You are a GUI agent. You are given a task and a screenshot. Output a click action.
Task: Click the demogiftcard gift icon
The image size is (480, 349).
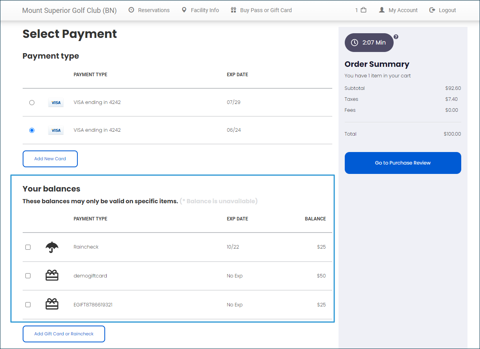pyautogui.click(x=52, y=276)
